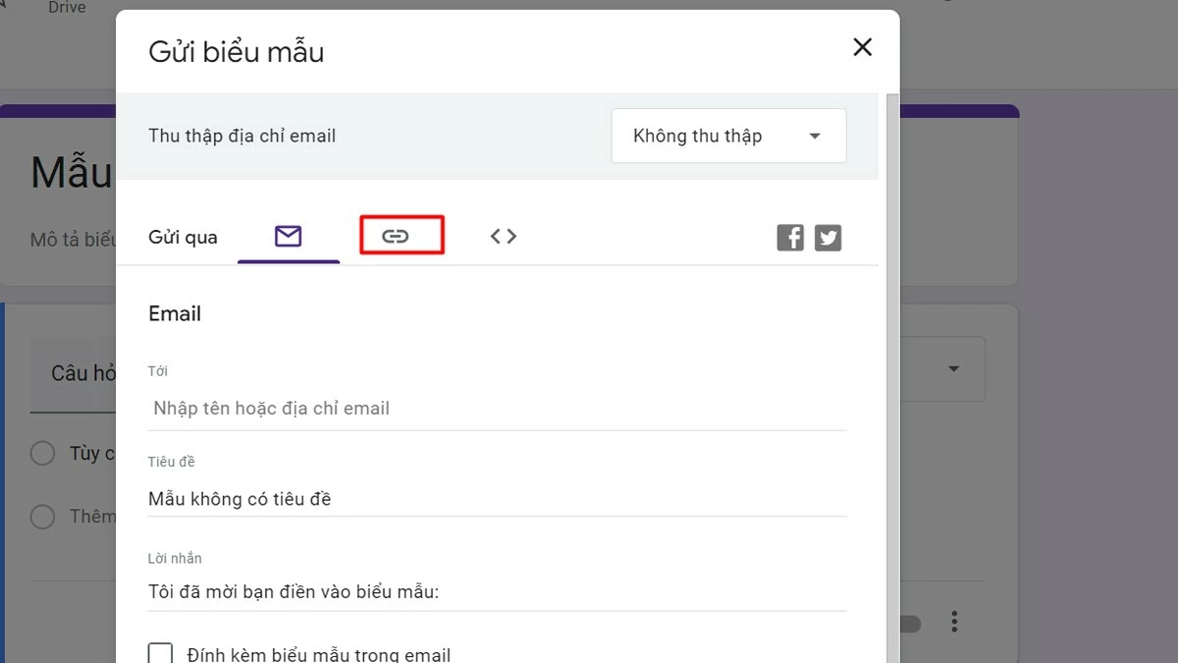Open Google Drive from top bar
Screen dimensions: 1178x663
click(x=67, y=8)
